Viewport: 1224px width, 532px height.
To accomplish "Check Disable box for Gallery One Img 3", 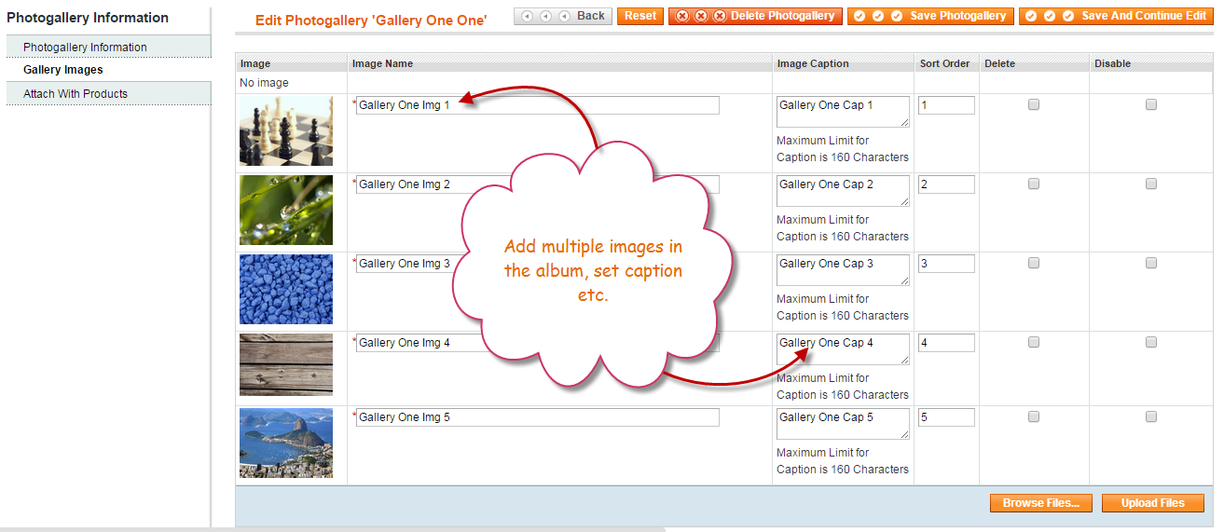I will coord(1151,264).
